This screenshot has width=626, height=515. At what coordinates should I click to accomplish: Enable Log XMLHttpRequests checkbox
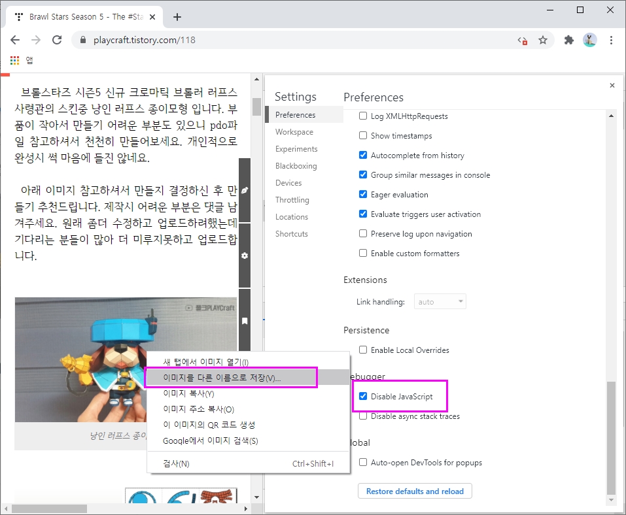click(363, 116)
